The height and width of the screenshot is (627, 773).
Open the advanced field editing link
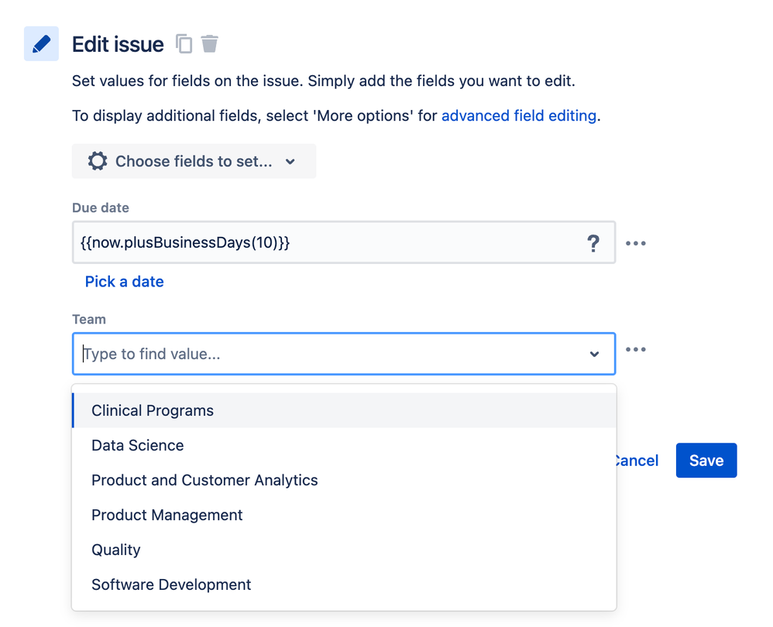519,116
